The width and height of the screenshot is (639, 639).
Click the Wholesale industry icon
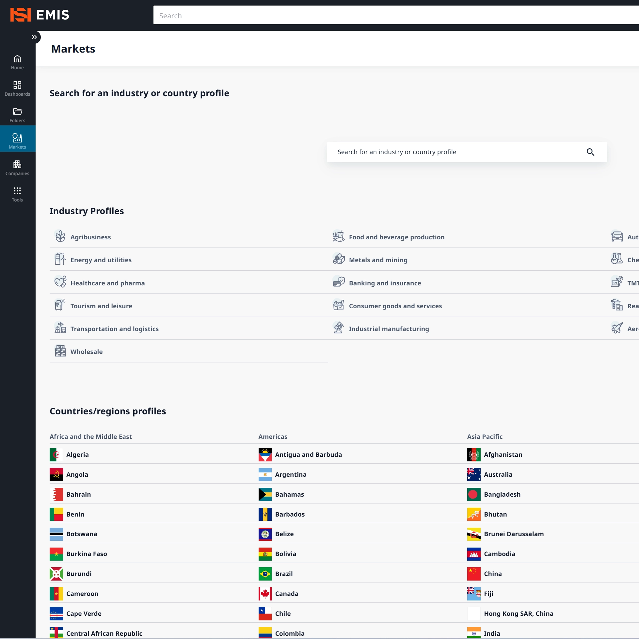tap(60, 351)
